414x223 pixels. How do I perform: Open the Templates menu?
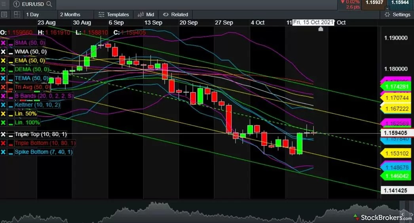click(x=114, y=15)
